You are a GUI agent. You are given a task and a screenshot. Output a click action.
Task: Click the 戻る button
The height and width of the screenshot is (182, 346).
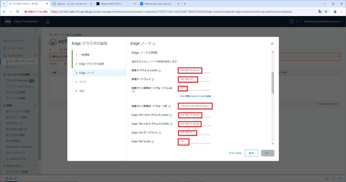pyautogui.click(x=251, y=153)
